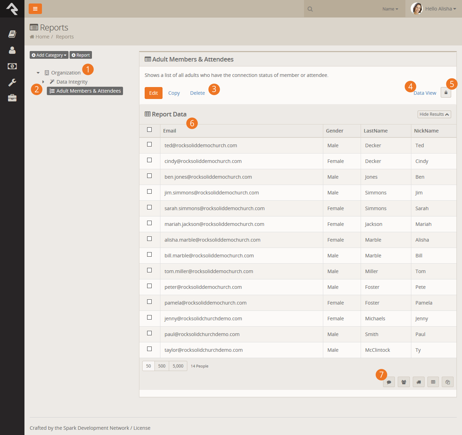Open the orange hamburger menu button
This screenshot has width=462, height=435.
click(x=35, y=9)
